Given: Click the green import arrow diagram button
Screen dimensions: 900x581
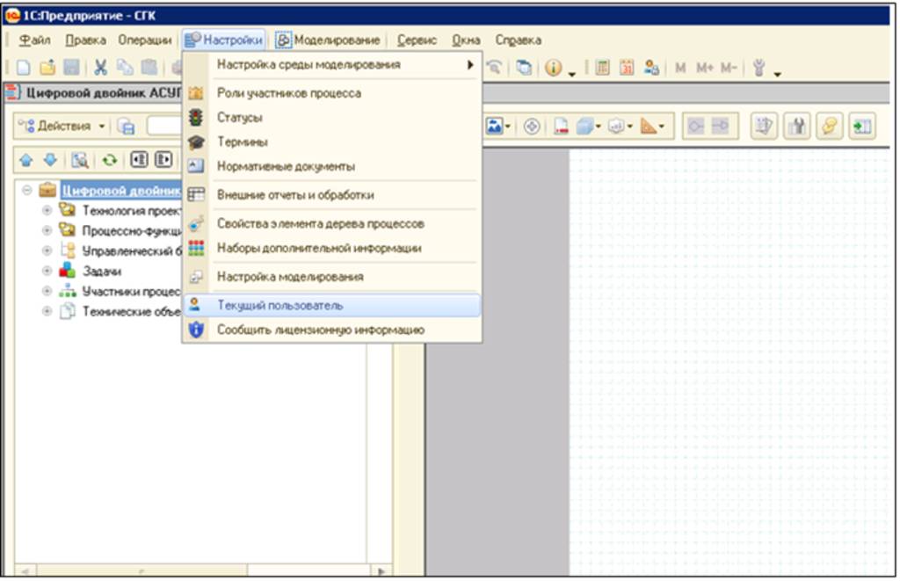Looking at the screenshot, I should [x=860, y=127].
